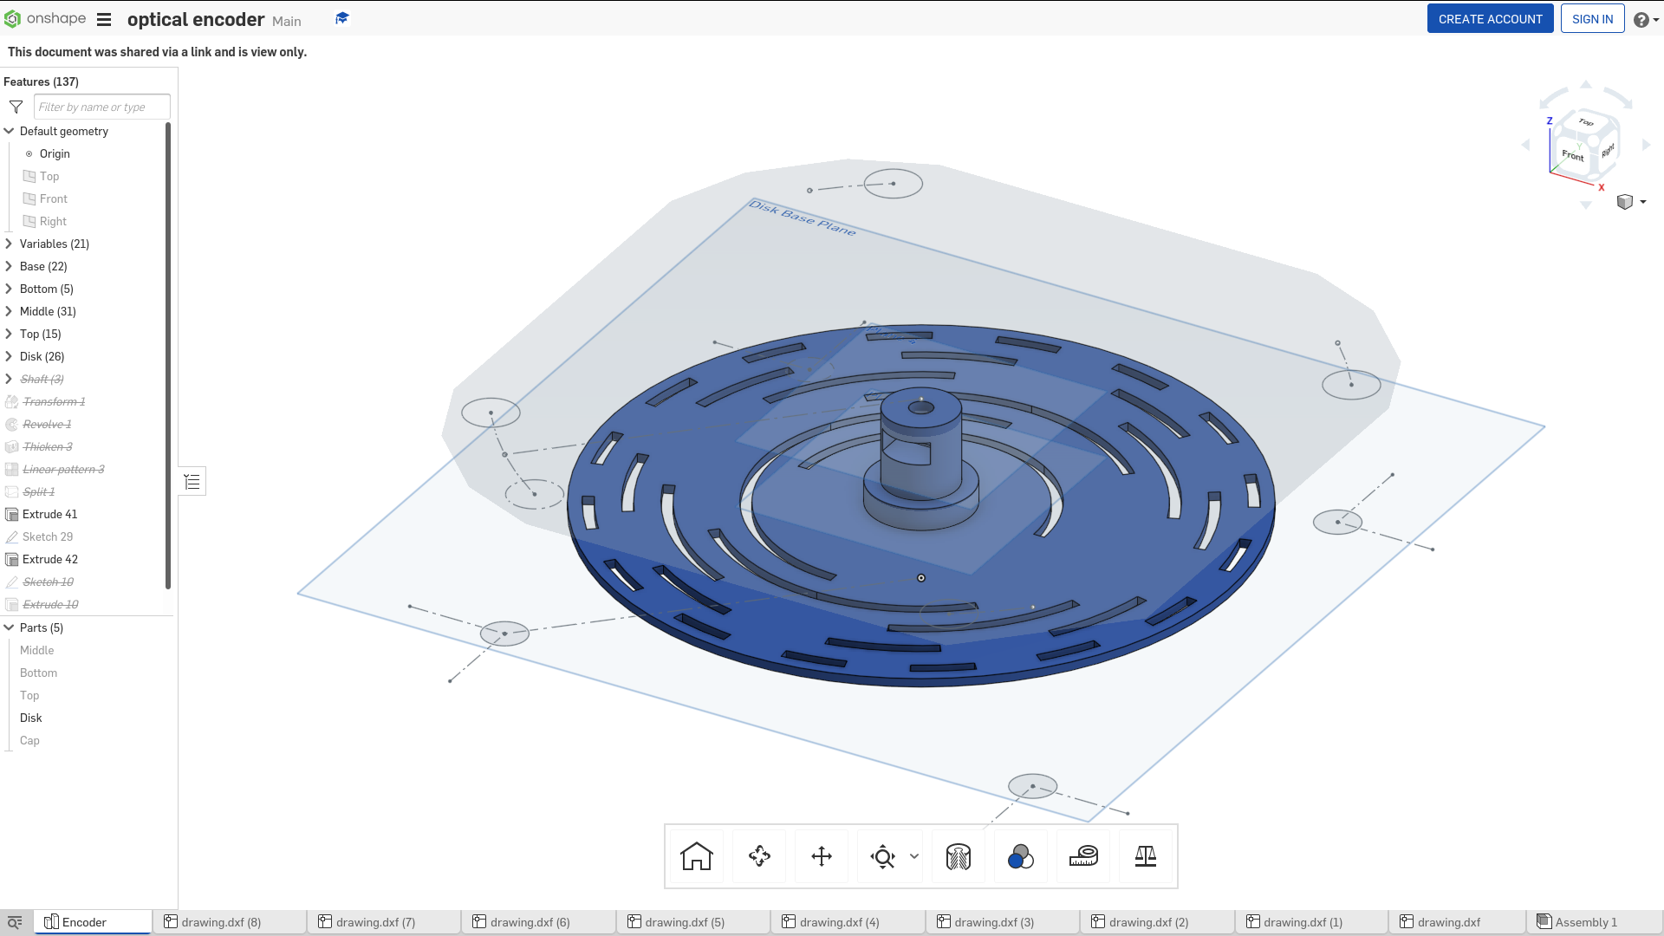Image resolution: width=1664 pixels, height=936 pixels.
Task: Click the Section view tool icon
Action: [959, 856]
